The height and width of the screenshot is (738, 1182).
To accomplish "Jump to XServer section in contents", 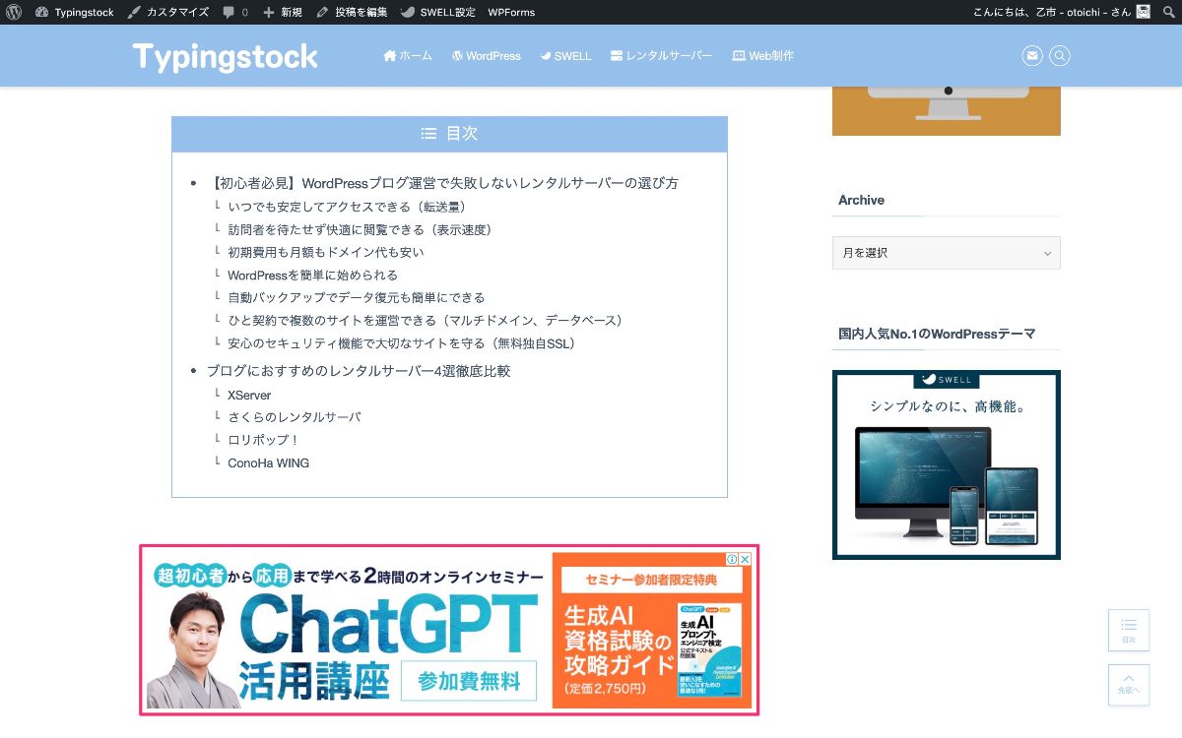I will [x=249, y=395].
